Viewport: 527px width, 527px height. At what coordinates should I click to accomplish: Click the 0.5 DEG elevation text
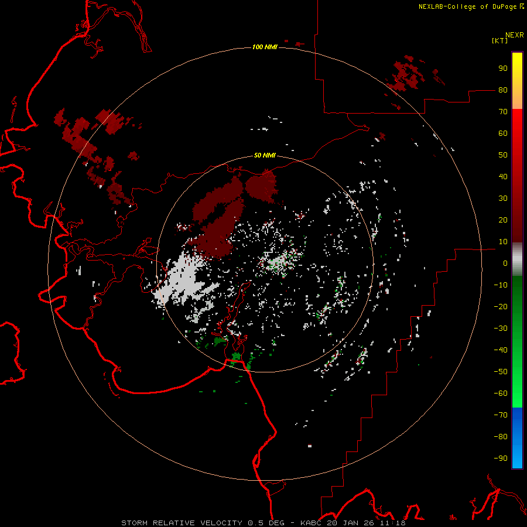266,523
